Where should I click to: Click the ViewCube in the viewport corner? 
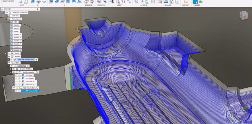243,16
